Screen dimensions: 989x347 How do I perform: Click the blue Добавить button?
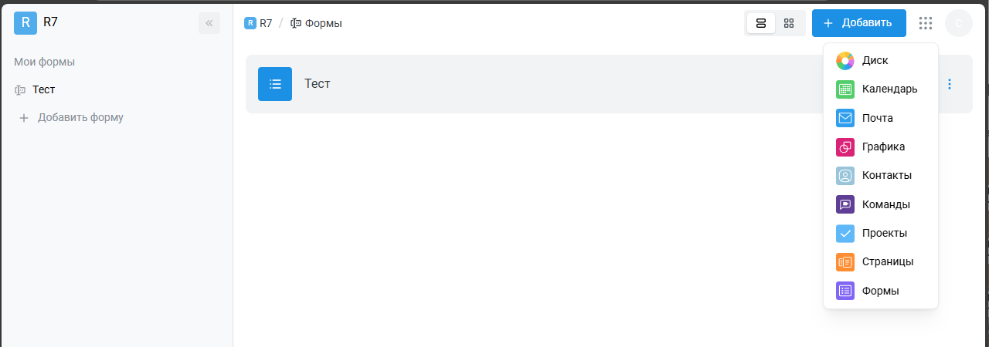click(859, 23)
